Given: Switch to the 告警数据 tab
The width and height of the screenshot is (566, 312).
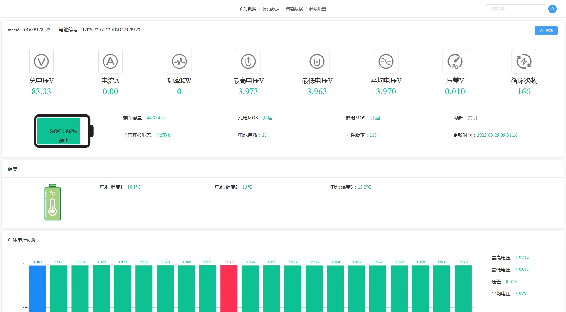Looking at the screenshot, I should (294, 9).
